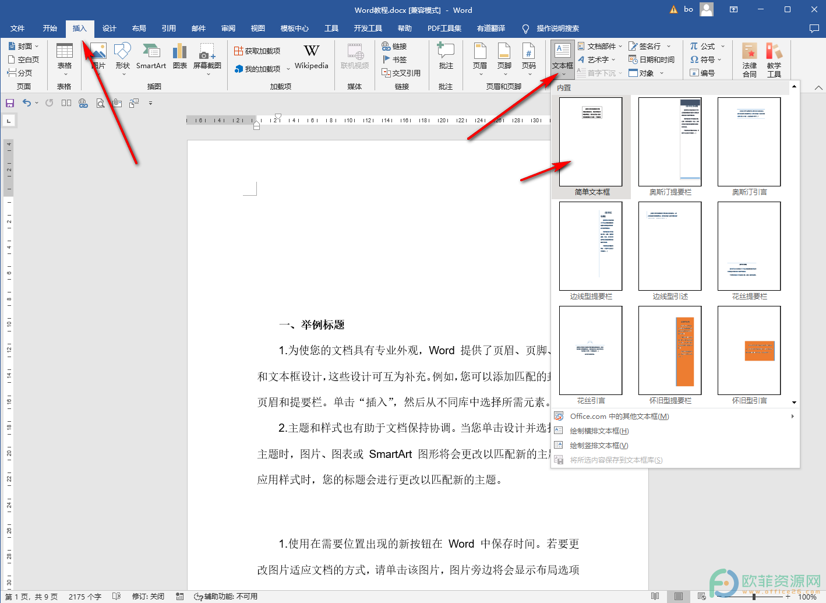Insert a SmartArt graphic
Screen dimensions: 826x603
coord(151,57)
